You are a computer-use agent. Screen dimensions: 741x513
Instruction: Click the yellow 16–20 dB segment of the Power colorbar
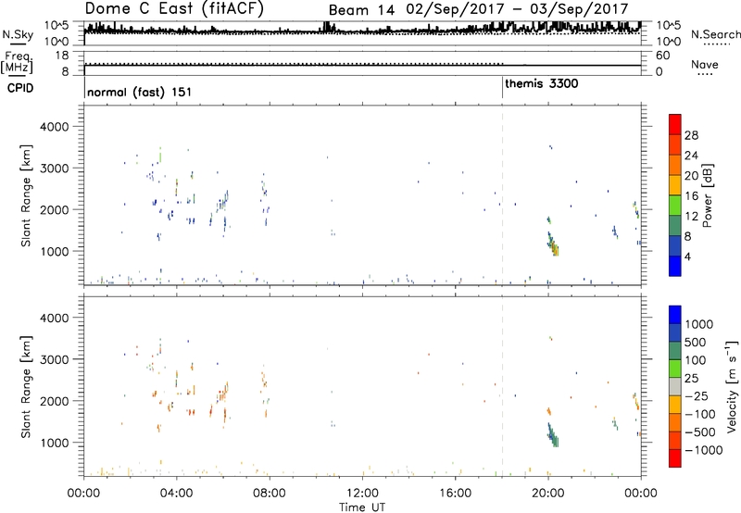(675, 185)
